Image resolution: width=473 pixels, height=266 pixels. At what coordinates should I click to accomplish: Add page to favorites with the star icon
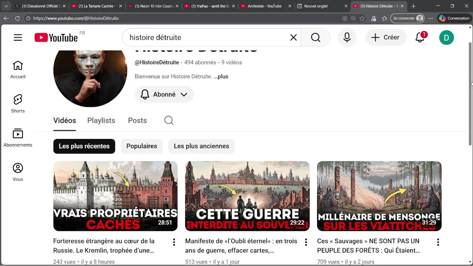coord(362,18)
